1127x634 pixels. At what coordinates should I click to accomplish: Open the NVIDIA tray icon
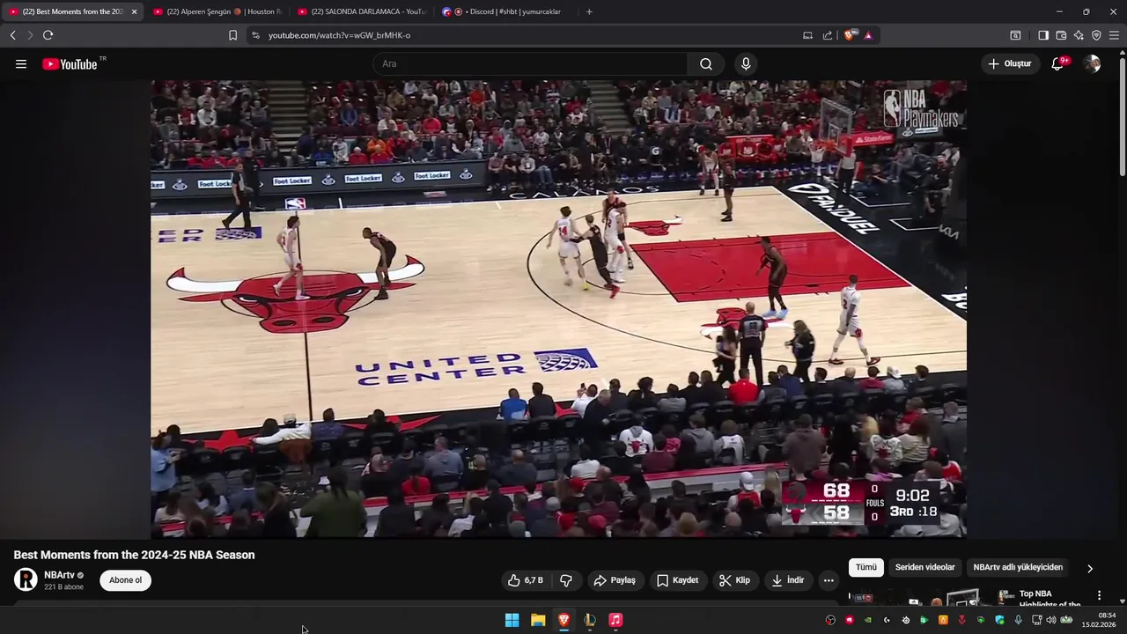867,620
